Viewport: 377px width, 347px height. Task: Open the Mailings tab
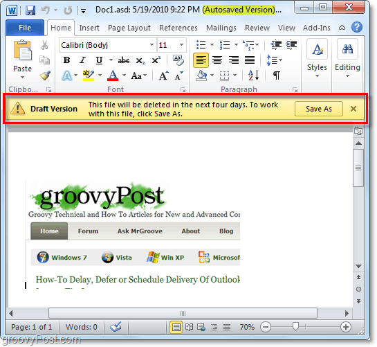point(221,28)
